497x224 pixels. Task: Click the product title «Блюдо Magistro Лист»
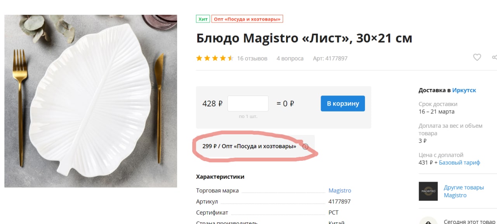pyautogui.click(x=304, y=38)
